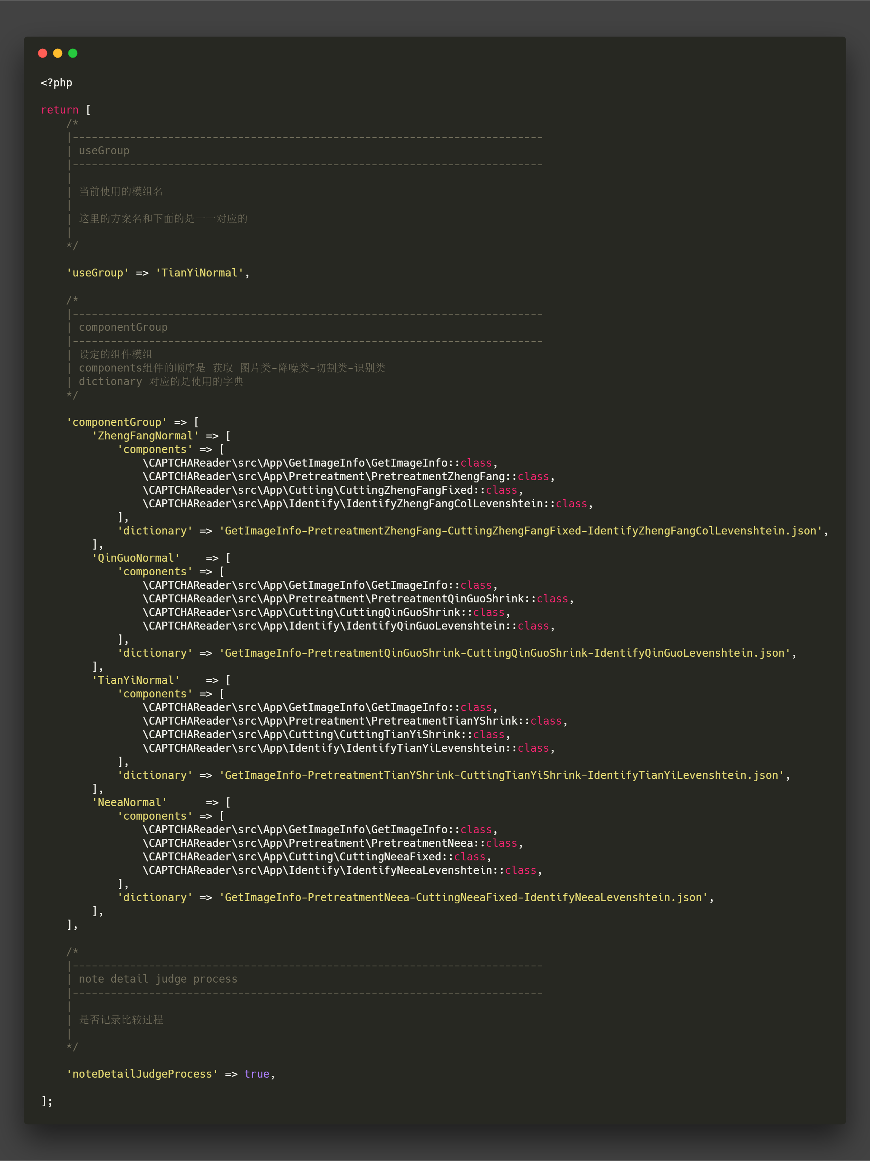
Task: Click the IdentifyTianYiLevenshtein class line
Action: [349, 748]
